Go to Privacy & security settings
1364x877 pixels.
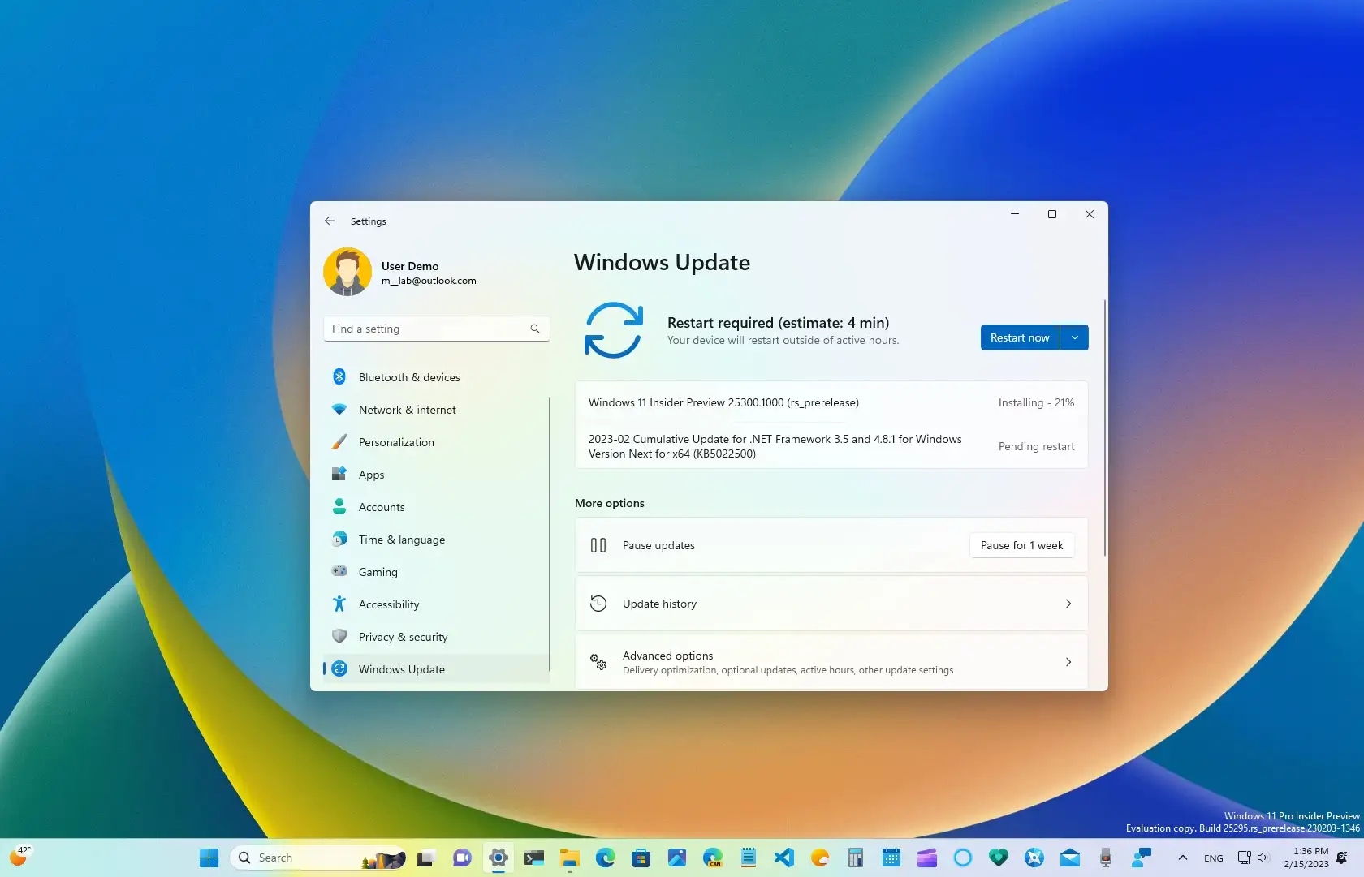click(437, 637)
